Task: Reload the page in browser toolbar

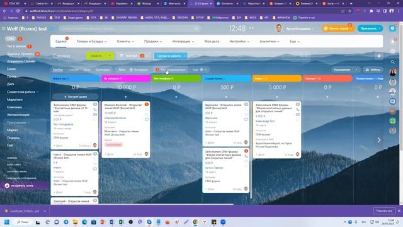Action: (x=18, y=11)
